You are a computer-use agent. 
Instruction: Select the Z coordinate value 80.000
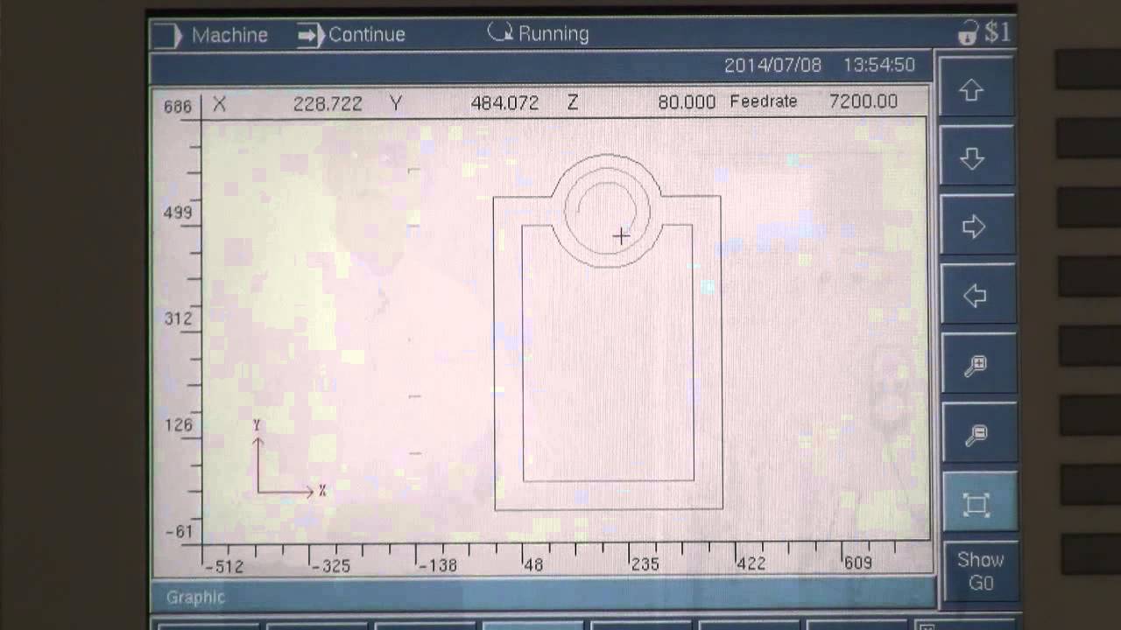pos(687,102)
